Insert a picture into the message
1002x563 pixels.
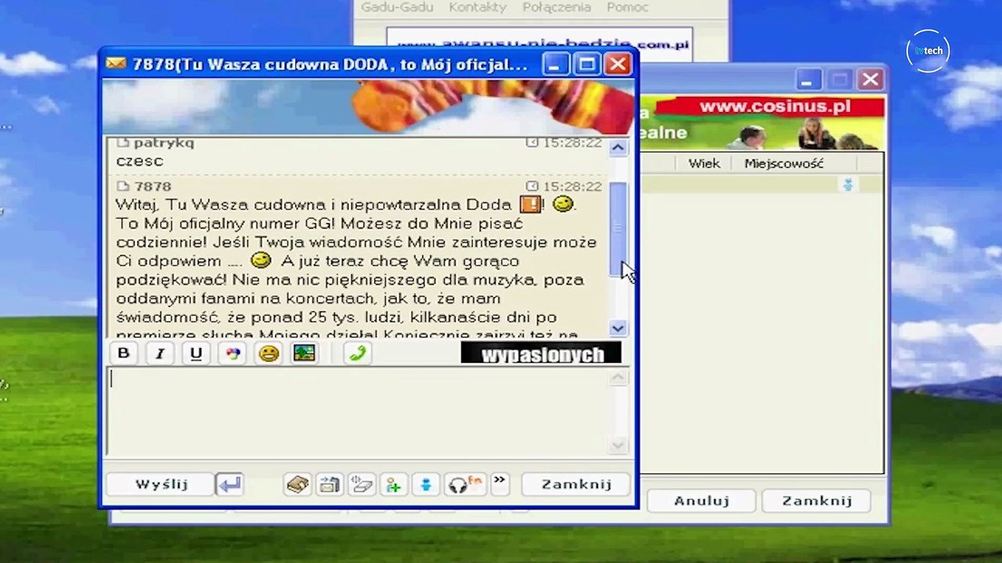coord(305,353)
